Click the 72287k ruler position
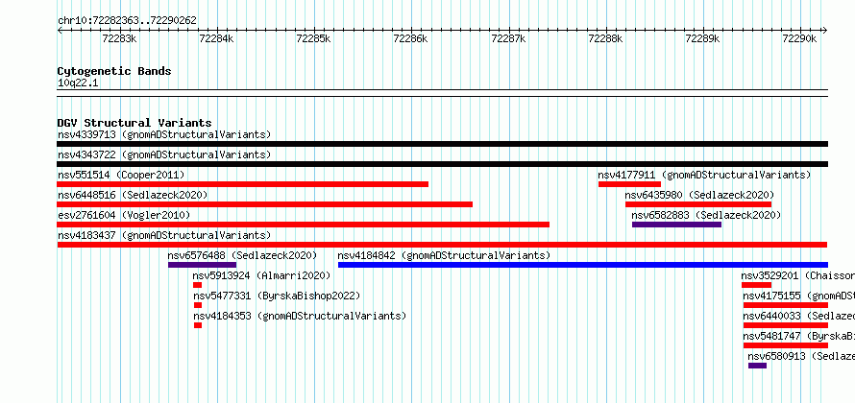 tap(508, 38)
